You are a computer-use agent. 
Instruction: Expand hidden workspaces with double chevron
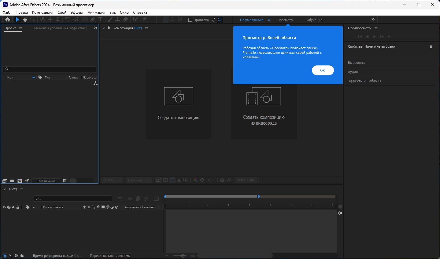click(x=373, y=20)
